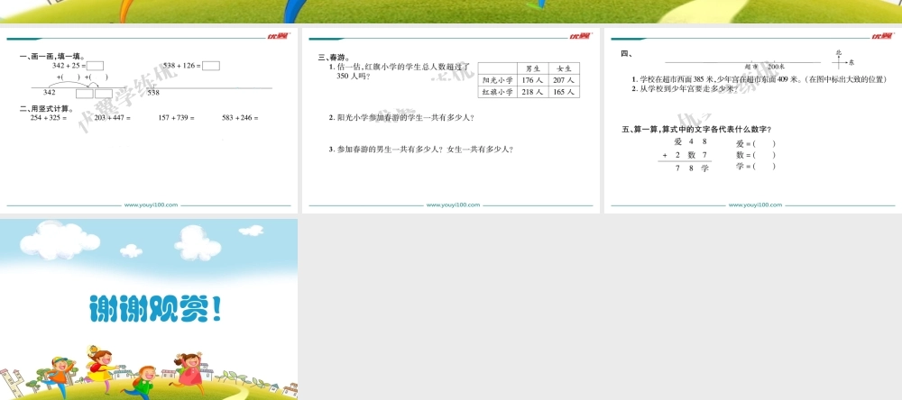The image size is (902, 400).
Task: Click the 583 + 246 = problem
Action: [240, 118]
